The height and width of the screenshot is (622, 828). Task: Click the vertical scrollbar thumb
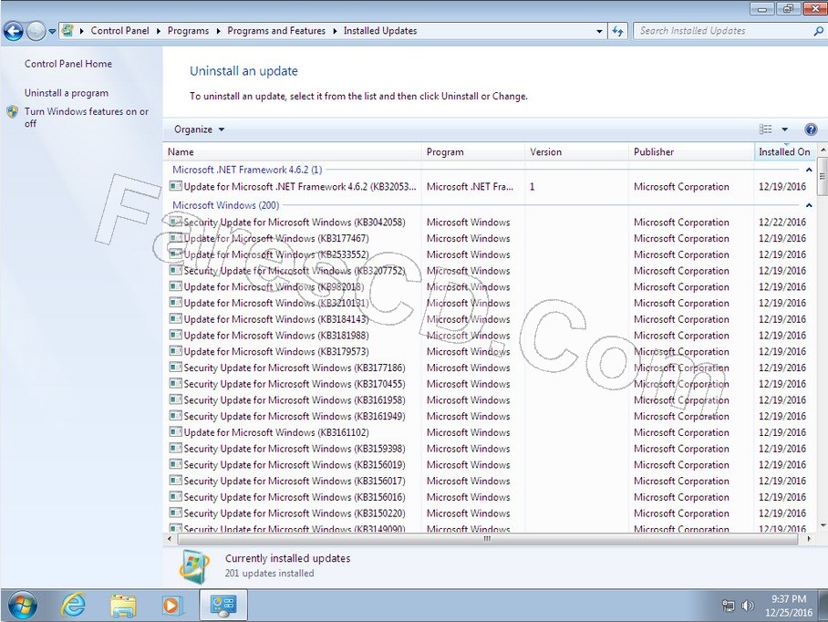(823, 176)
